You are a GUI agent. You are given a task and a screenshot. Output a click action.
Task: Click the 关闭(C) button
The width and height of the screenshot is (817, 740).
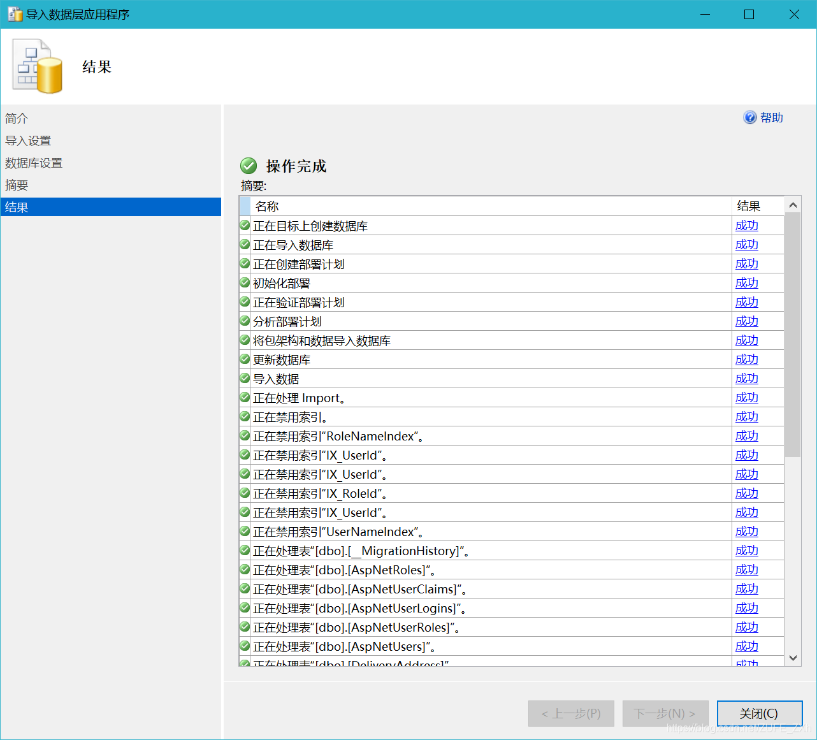(759, 713)
